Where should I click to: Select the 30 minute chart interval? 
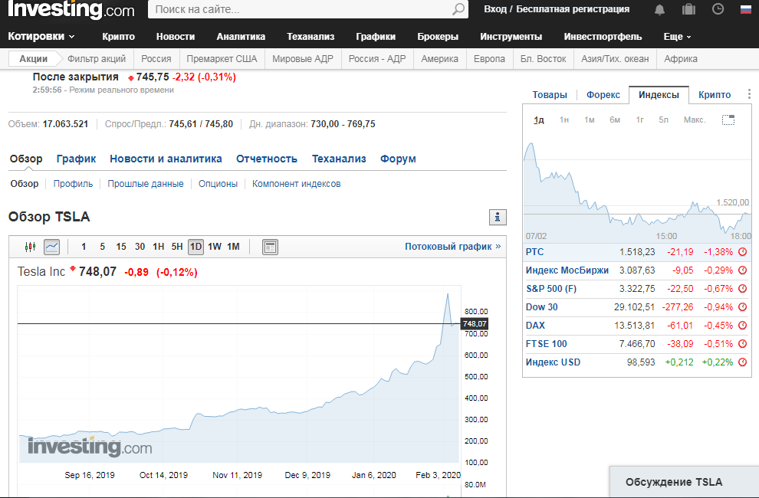click(x=140, y=247)
